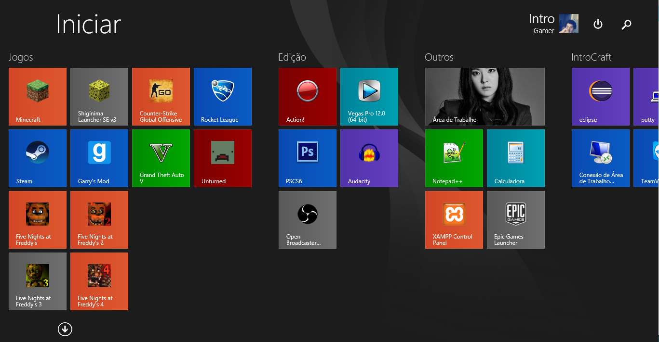Launch Vegas Pro 12.0 (64-bit)
The height and width of the screenshot is (342, 659).
click(x=369, y=97)
